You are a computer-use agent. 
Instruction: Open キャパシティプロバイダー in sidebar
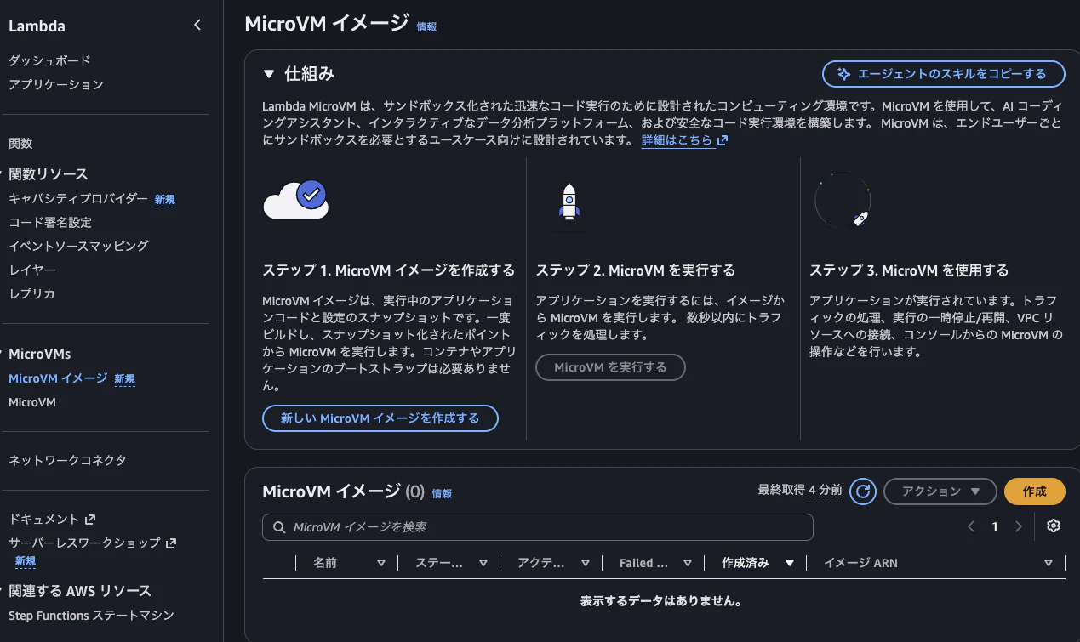coord(78,199)
